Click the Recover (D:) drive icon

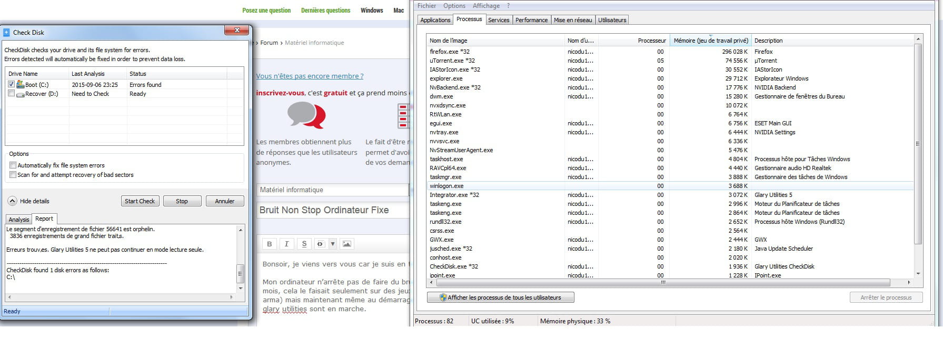[x=21, y=94]
